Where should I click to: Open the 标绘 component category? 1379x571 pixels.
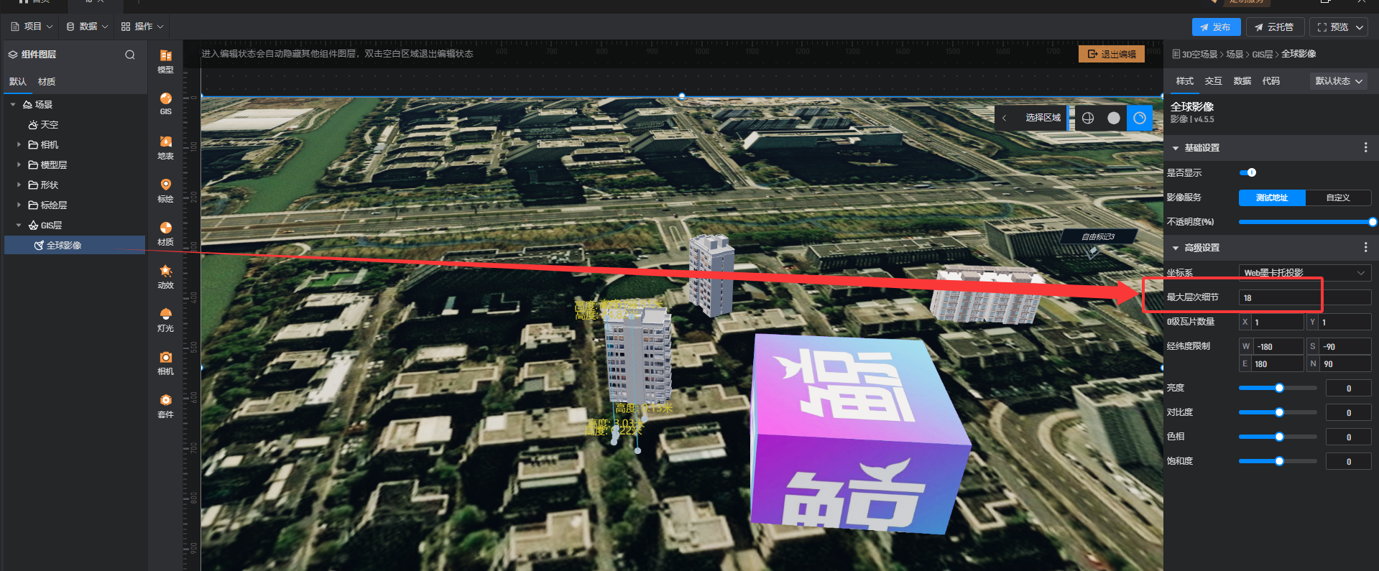[x=165, y=191]
